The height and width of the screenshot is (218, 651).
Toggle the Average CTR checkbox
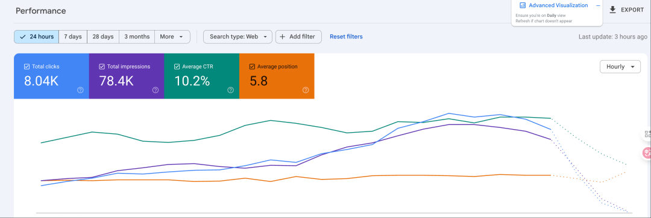click(x=177, y=67)
